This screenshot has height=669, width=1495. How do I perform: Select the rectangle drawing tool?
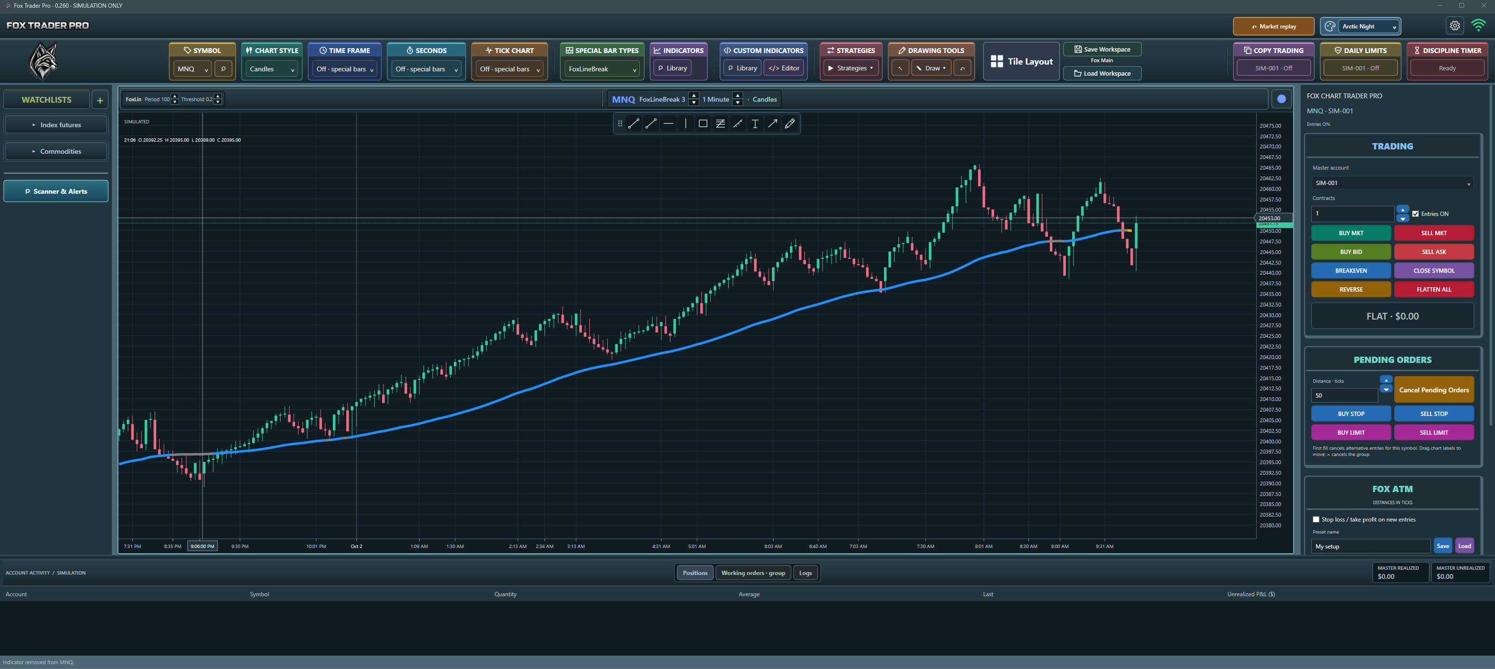pyautogui.click(x=703, y=123)
